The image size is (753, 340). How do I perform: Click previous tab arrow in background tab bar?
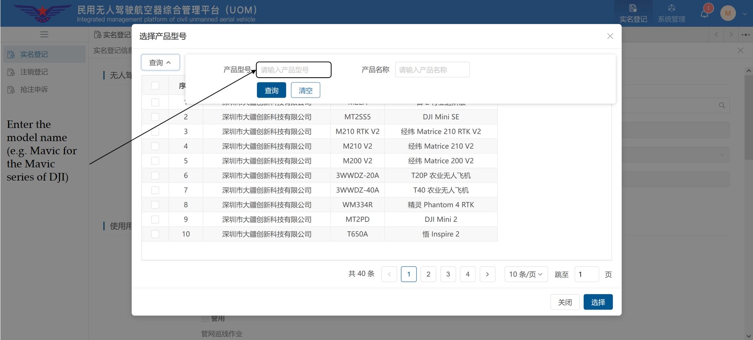pos(716,35)
